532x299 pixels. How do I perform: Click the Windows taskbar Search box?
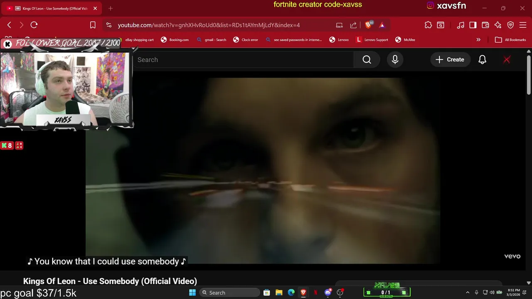[x=229, y=293]
